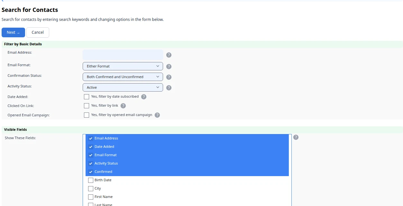Click the Cancel button

(x=38, y=32)
